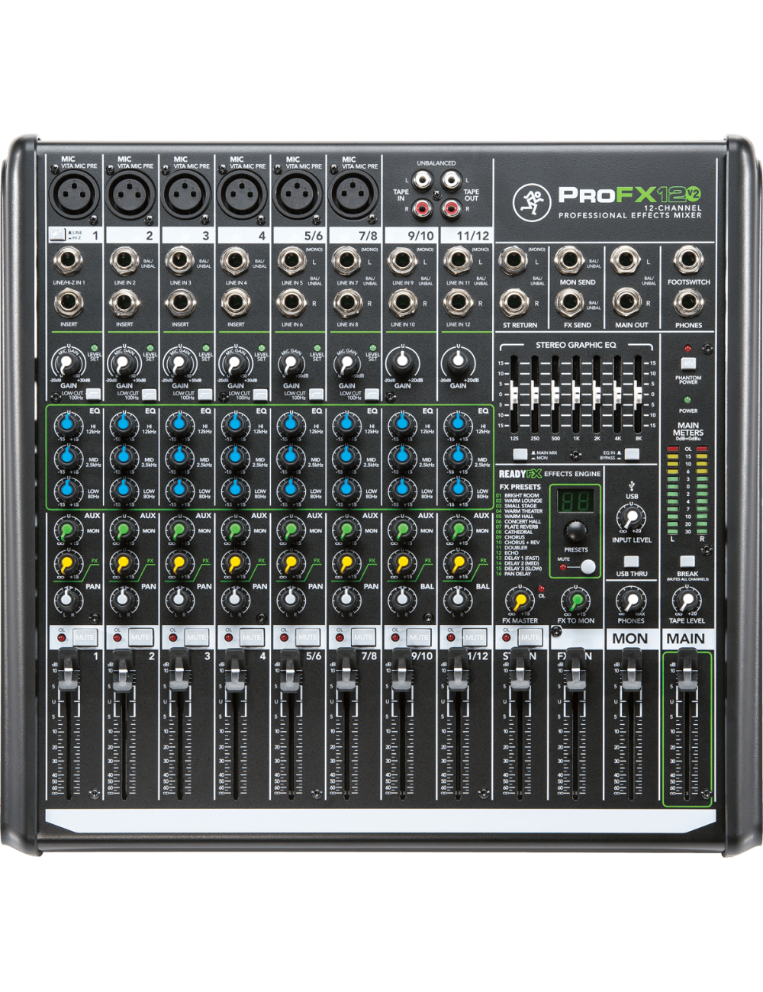The width and height of the screenshot is (763, 992).
Task: Switch channel 1 LINE/HI-Z selector
Action: tap(57, 236)
